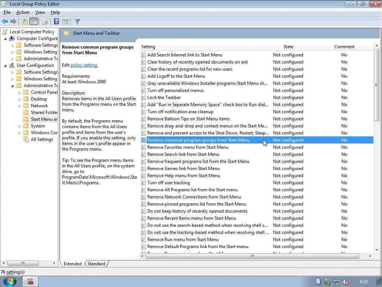Expand the Windows Components tree node
This screenshot has height=287, width=382.
tap(19, 133)
